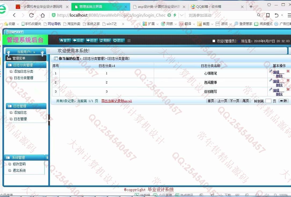
Task: Click 导出当前记录到excel link
Action: coord(117,101)
